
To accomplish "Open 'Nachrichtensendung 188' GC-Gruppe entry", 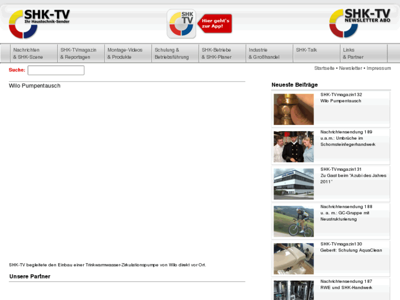I will tap(331, 221).
